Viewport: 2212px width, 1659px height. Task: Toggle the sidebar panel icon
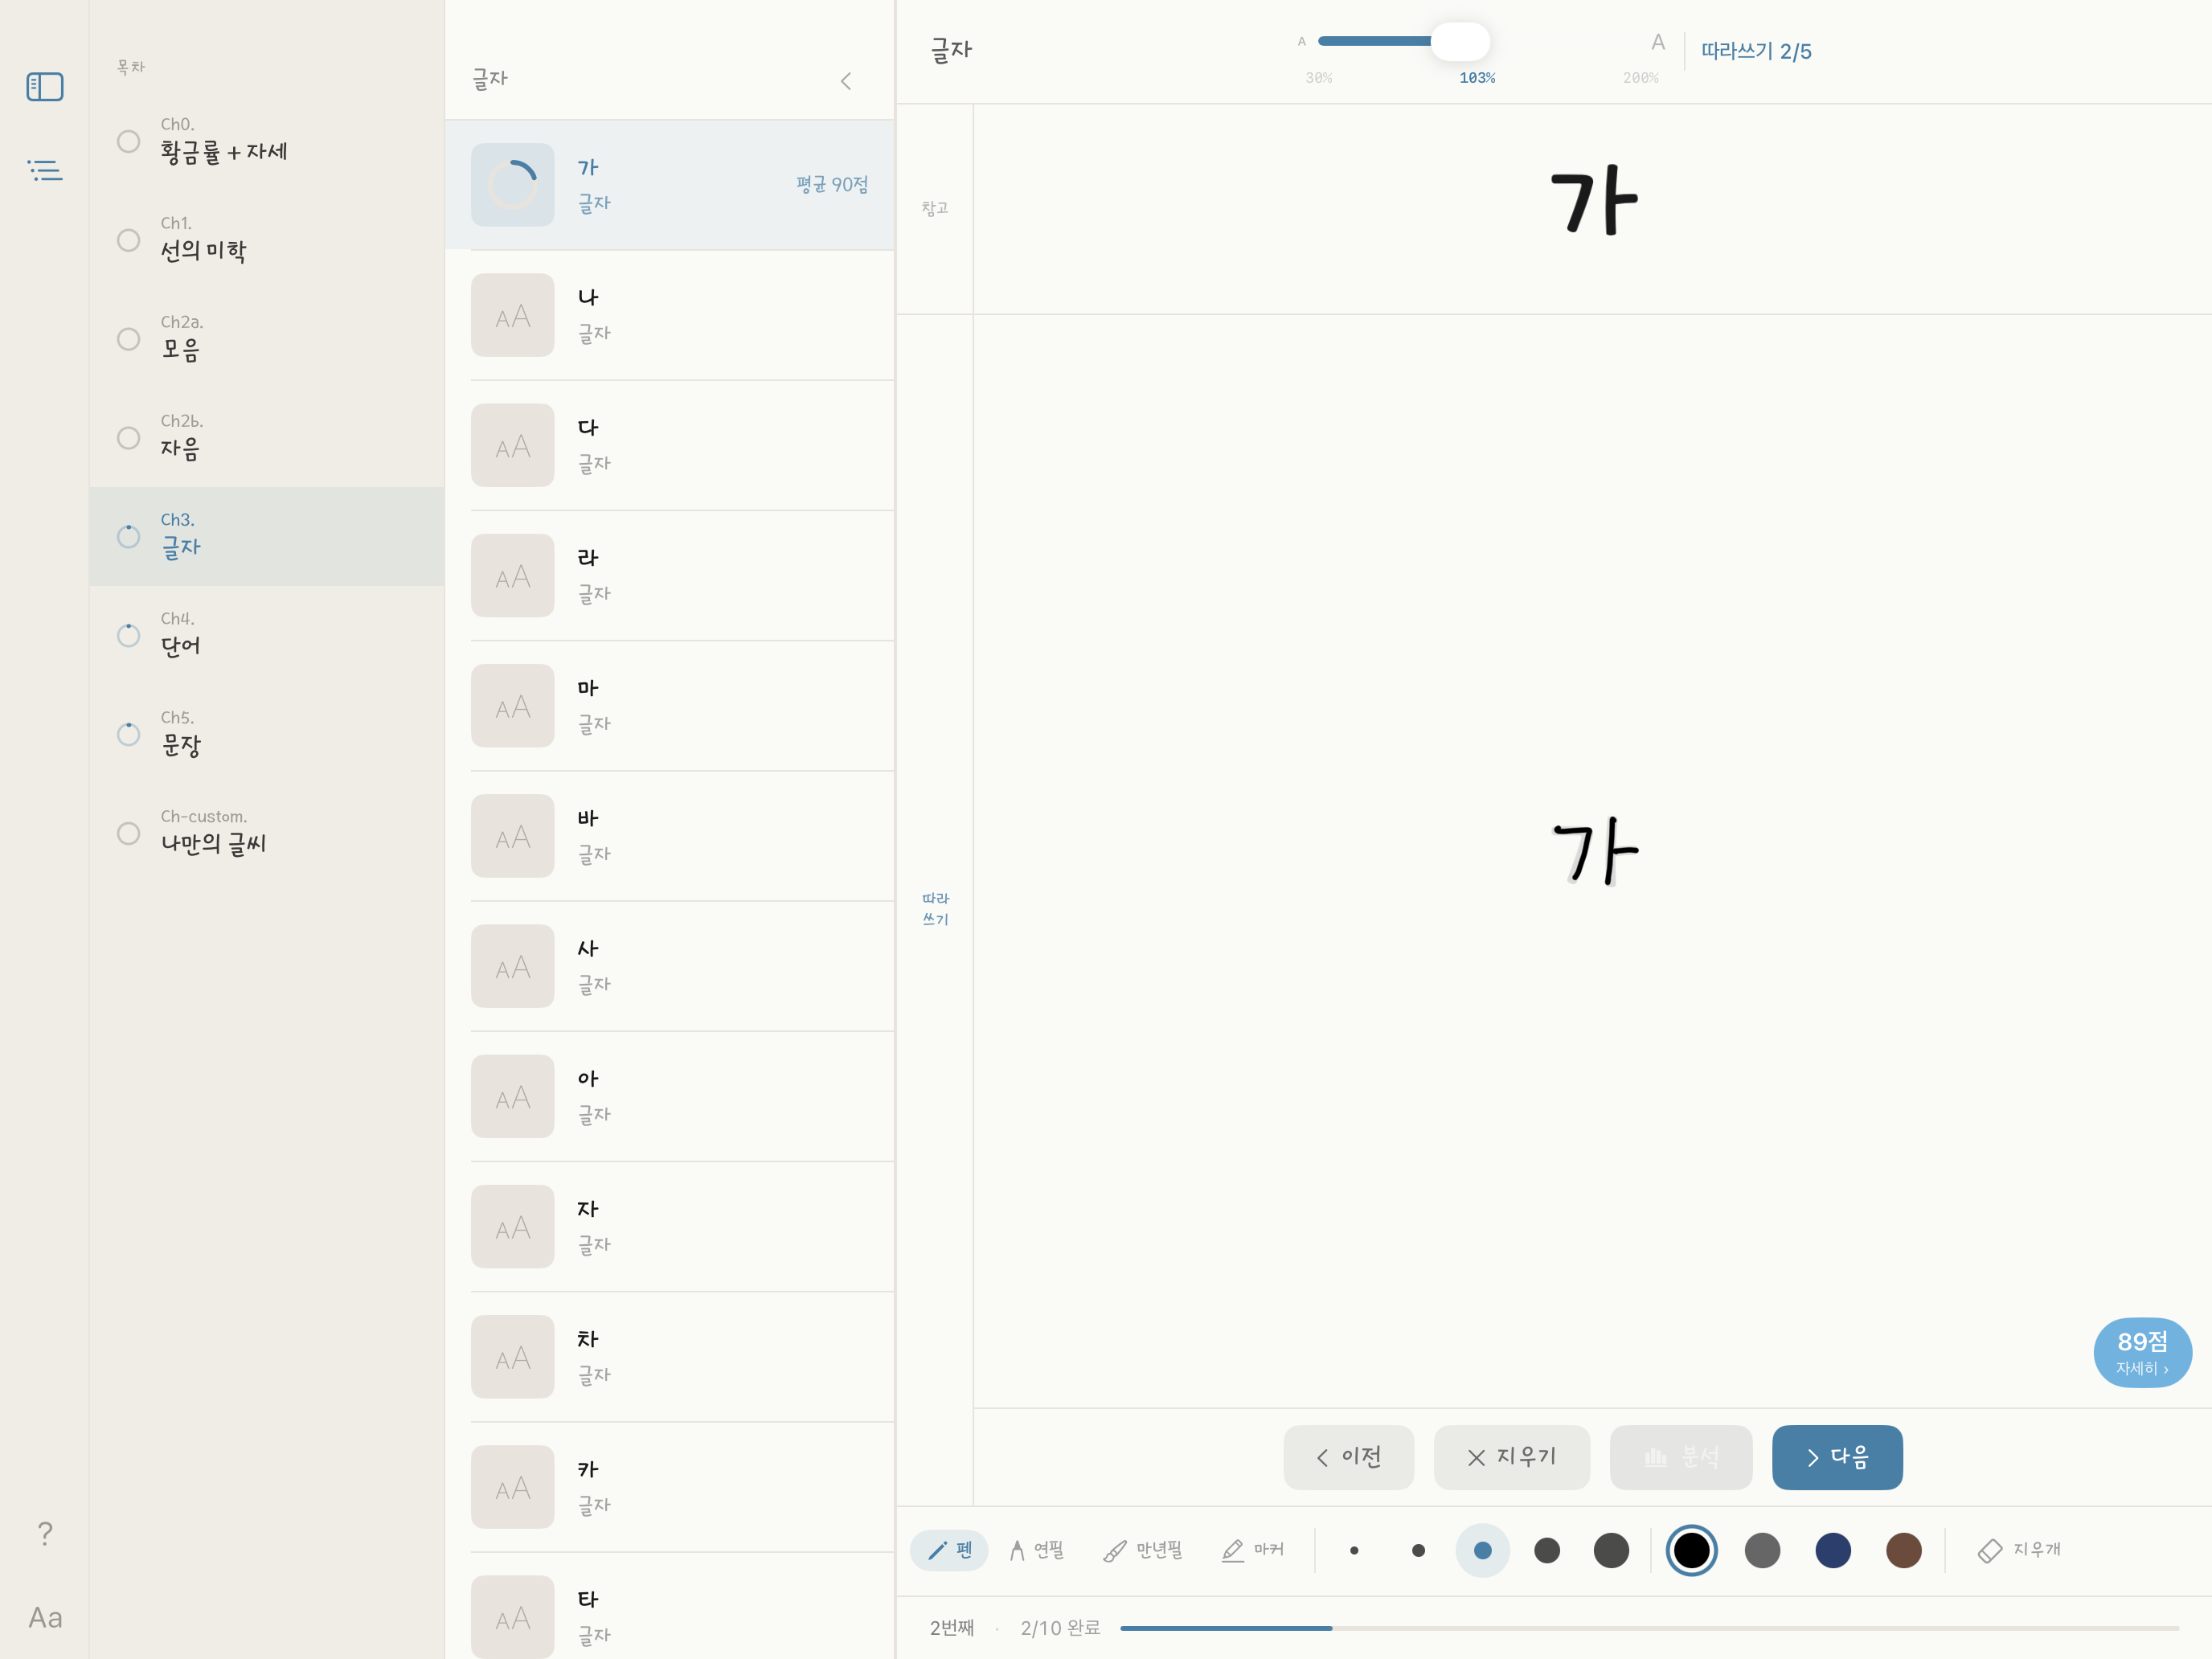(45, 87)
